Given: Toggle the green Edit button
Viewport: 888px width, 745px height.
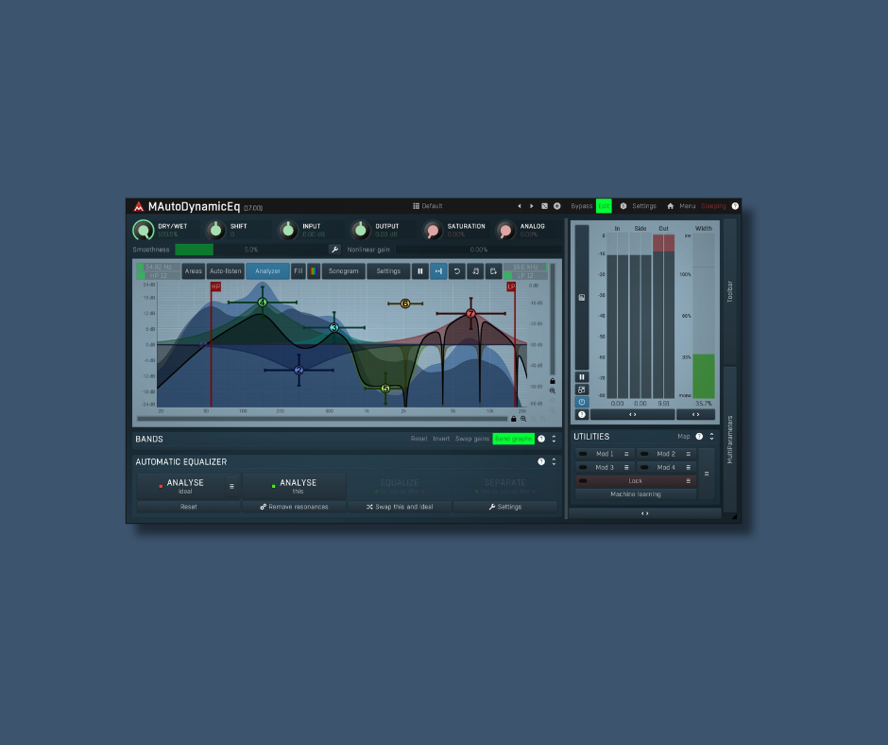Looking at the screenshot, I should pos(604,206).
